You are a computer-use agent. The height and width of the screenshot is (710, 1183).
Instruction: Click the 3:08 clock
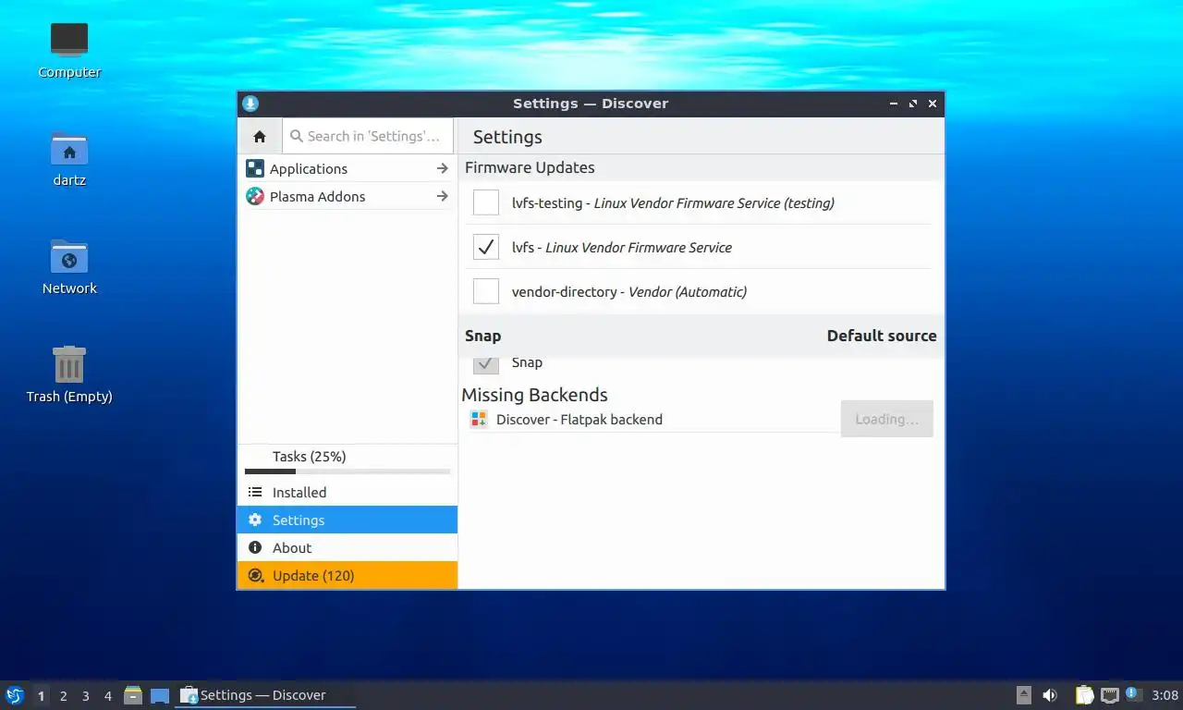pyautogui.click(x=1165, y=695)
